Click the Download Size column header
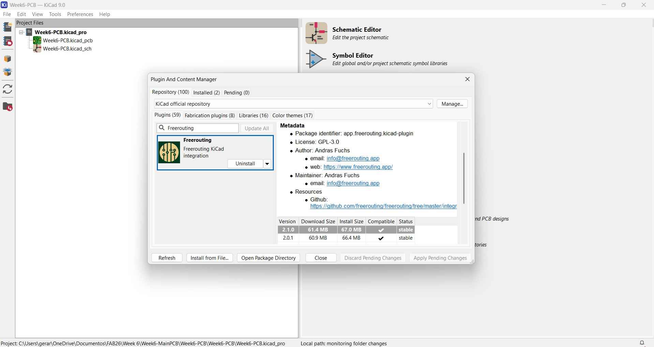The image size is (654, 347). click(x=318, y=222)
